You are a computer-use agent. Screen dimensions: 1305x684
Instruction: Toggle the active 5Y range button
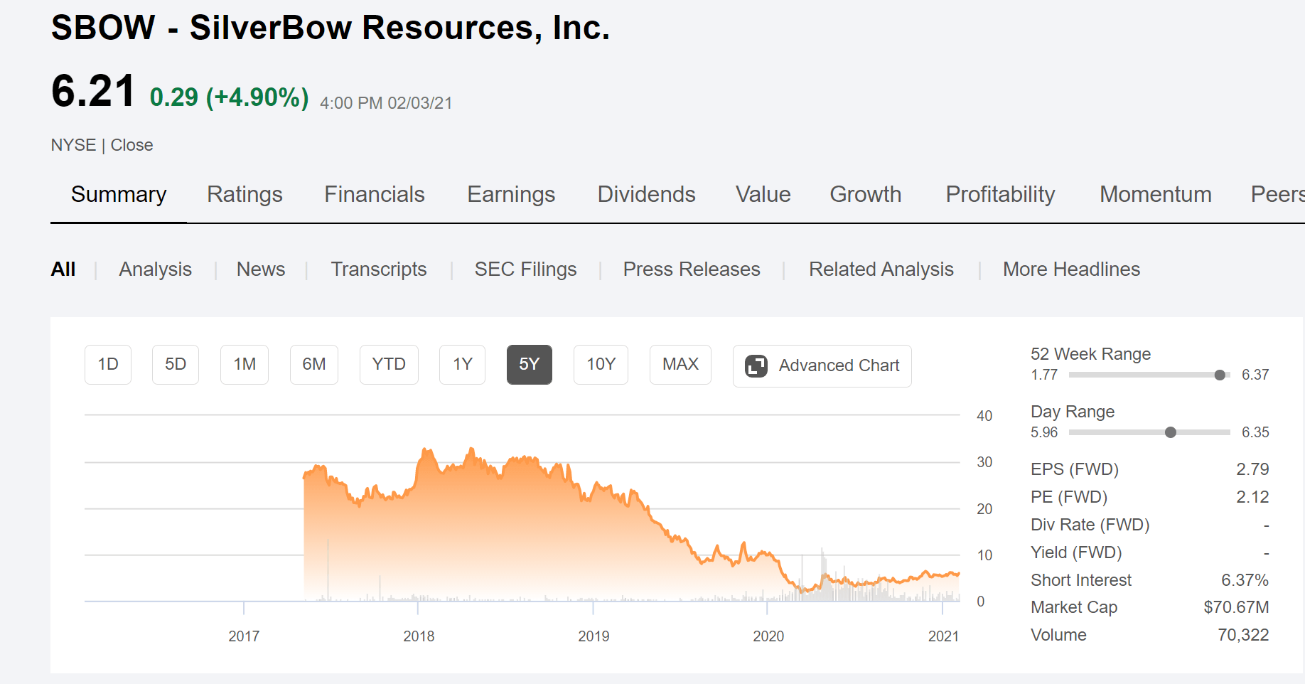(x=530, y=365)
